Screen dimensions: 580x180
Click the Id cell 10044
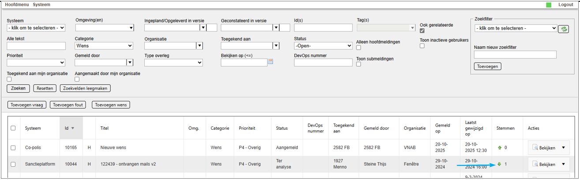click(71, 165)
